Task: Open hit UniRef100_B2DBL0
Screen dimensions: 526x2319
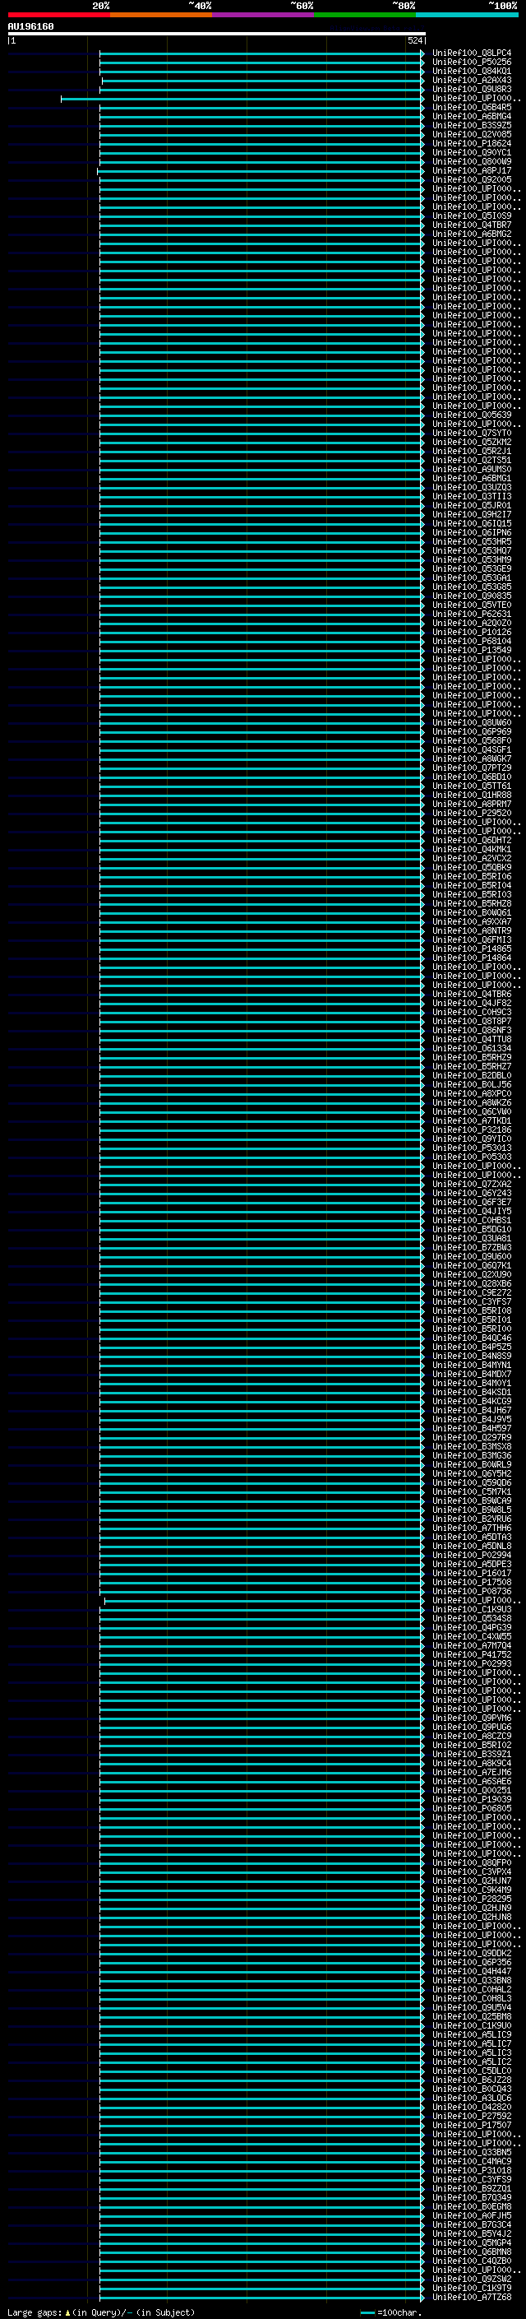Action: tap(471, 1075)
